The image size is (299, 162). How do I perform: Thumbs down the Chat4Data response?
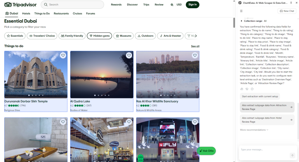coord(247,89)
